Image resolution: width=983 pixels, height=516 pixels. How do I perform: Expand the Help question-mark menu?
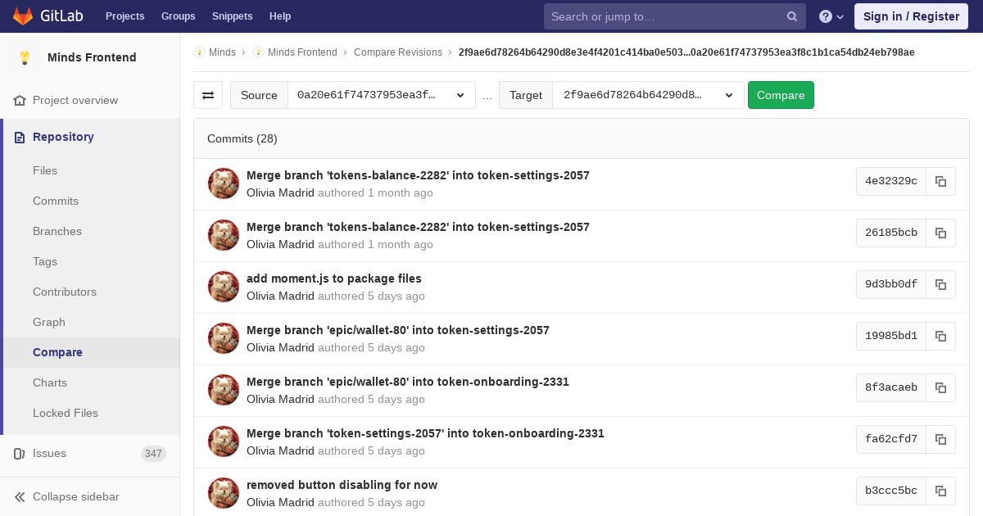[831, 16]
